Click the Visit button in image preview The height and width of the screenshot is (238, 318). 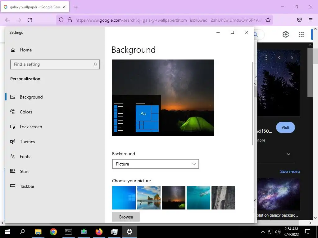click(285, 127)
